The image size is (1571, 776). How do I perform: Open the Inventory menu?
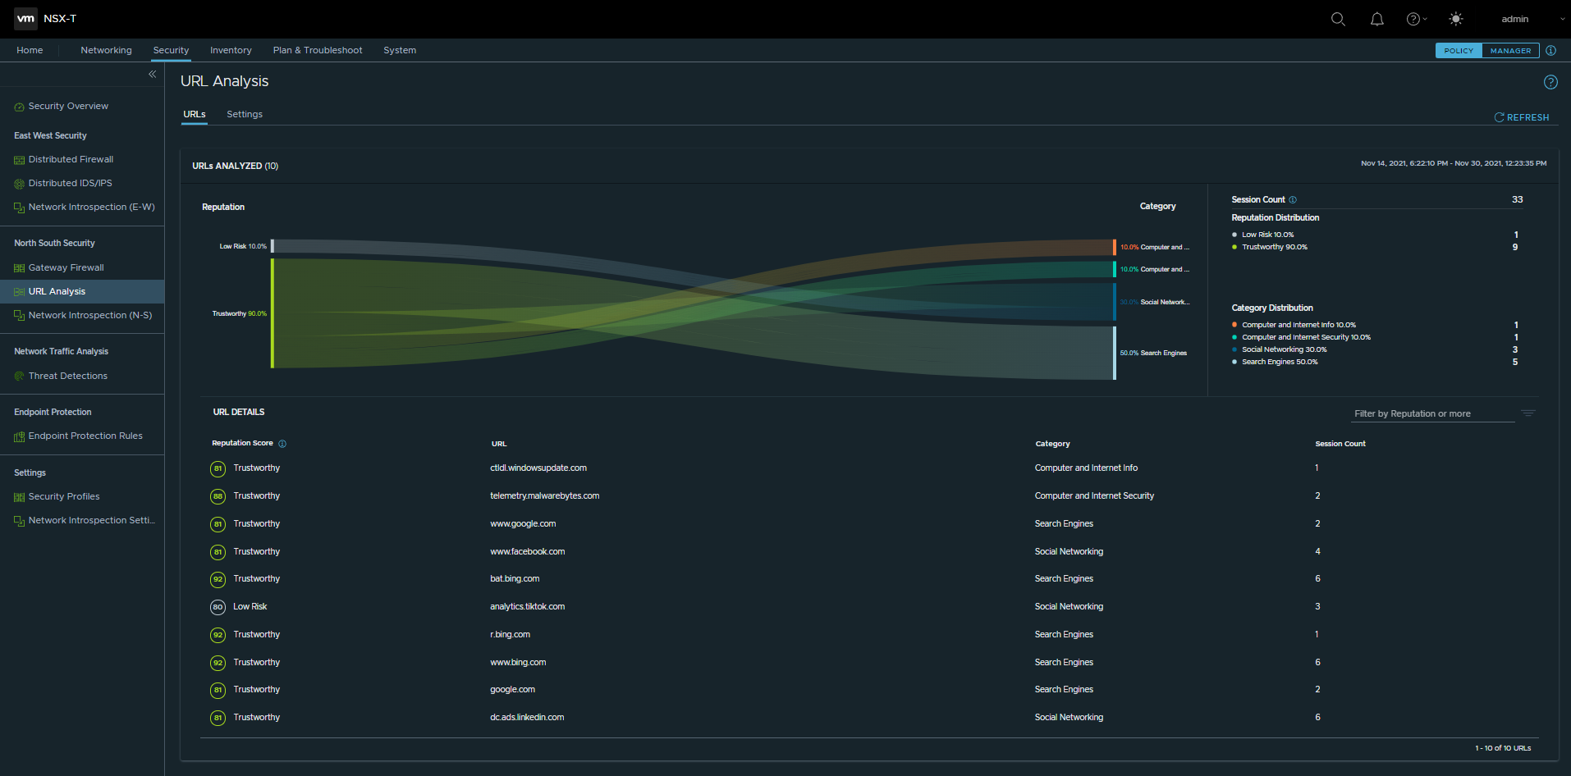(x=231, y=50)
